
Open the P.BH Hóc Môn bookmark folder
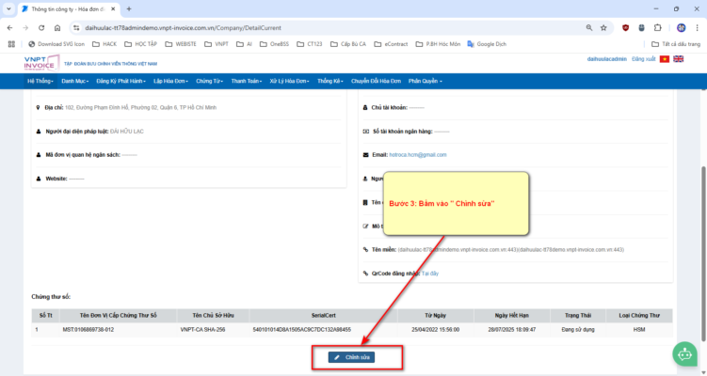click(439, 44)
